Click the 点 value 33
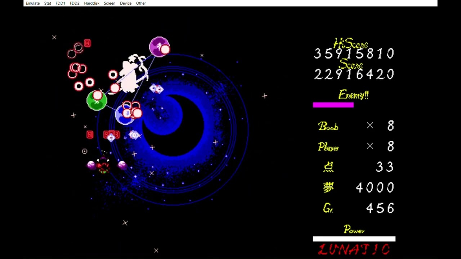Screen dimensions: 461x259 click(385, 167)
